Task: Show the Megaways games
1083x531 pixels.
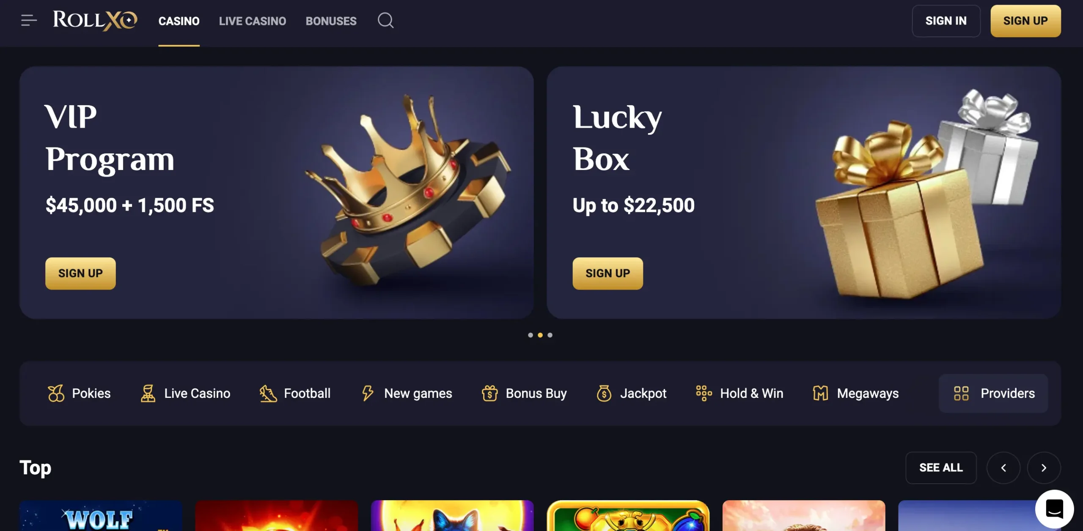Action: [x=855, y=393]
